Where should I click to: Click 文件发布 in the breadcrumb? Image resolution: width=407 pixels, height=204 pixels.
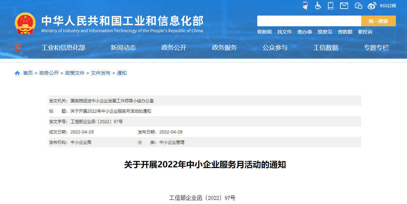coord(101,73)
